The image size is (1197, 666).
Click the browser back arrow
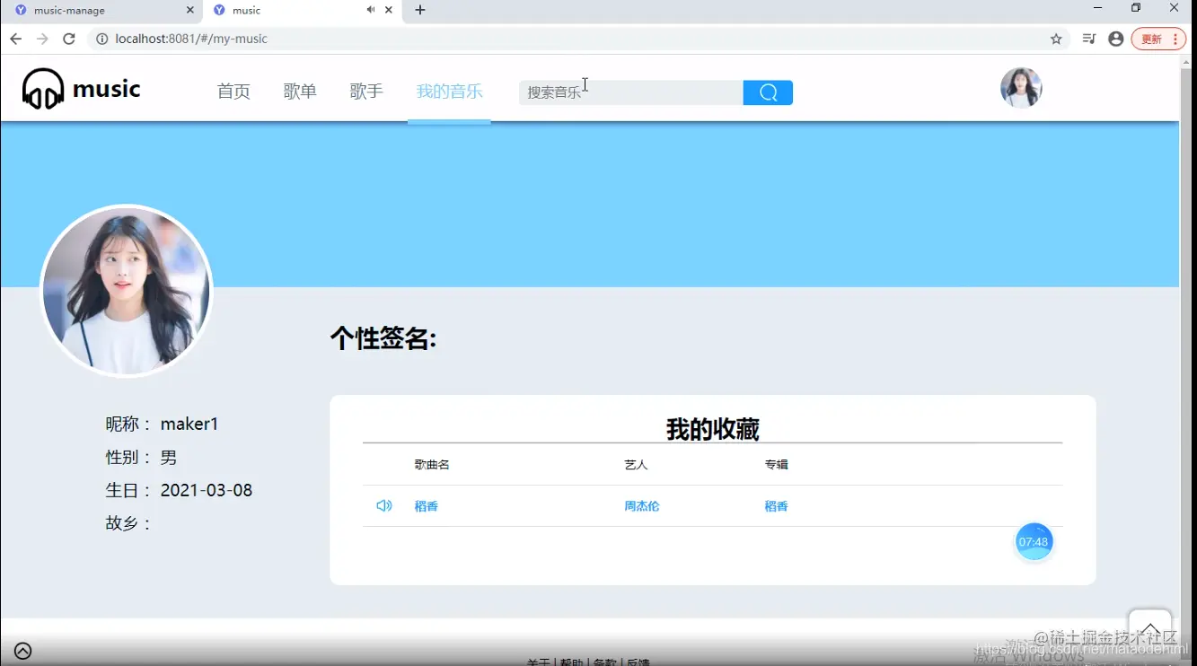(15, 39)
